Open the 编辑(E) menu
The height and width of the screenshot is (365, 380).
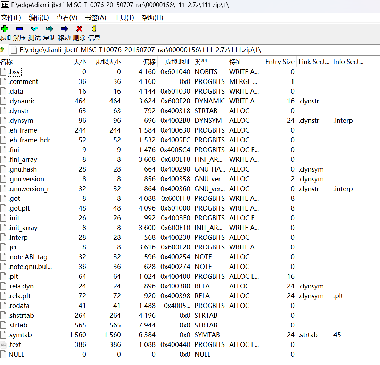tap(39, 18)
